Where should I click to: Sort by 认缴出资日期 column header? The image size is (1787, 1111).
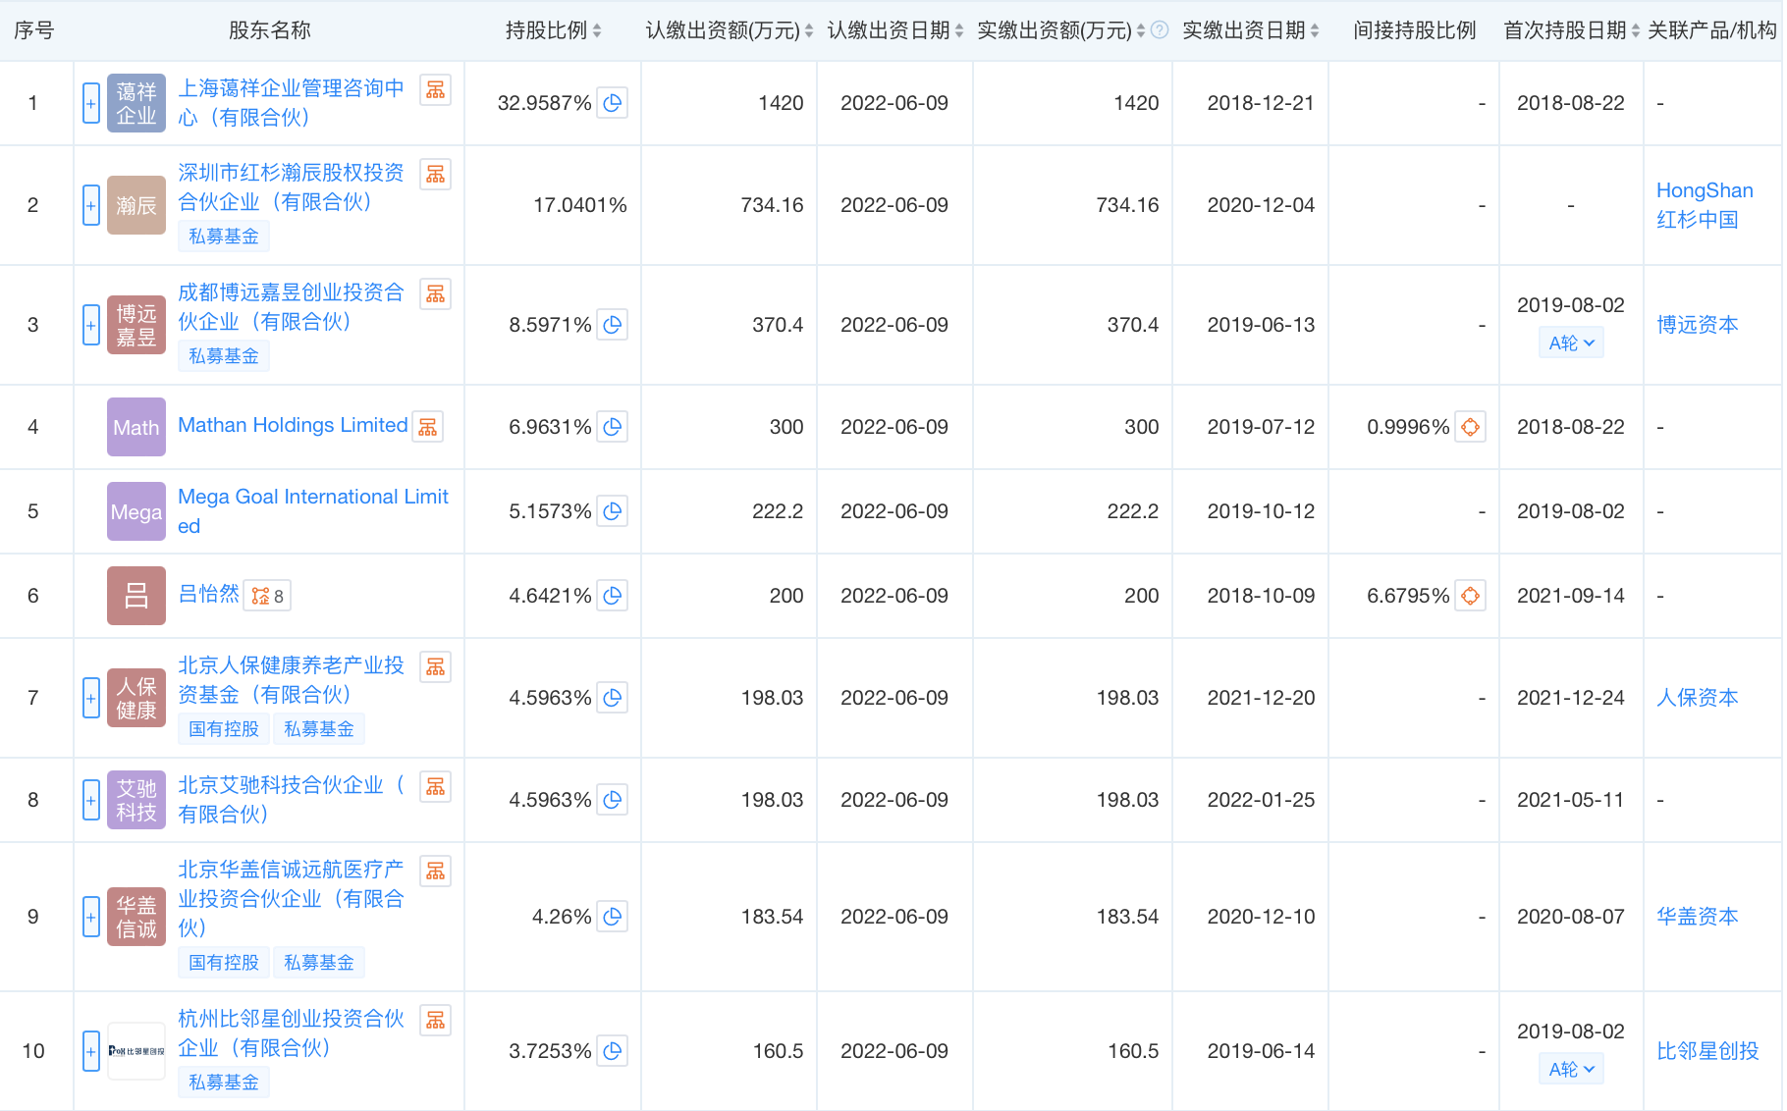894,30
